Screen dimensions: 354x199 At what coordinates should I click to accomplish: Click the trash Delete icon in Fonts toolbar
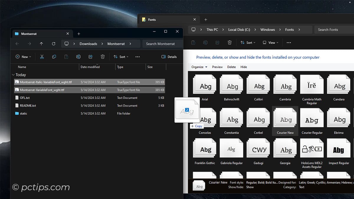point(230,42)
